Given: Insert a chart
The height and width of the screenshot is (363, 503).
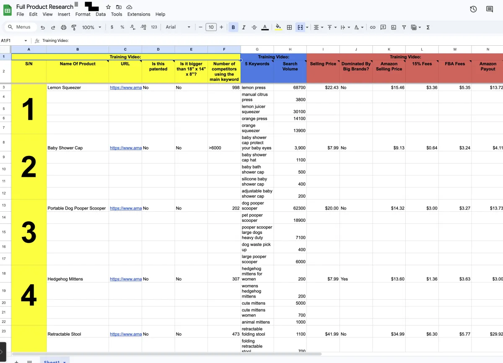Looking at the screenshot, I should [394, 27].
